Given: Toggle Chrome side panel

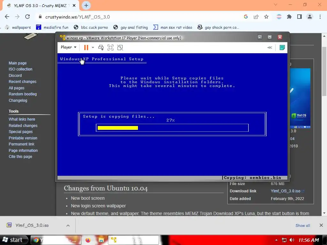Looking at the screenshot, I should (300, 17).
